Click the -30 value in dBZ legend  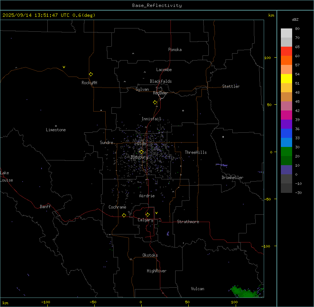tap(298, 193)
